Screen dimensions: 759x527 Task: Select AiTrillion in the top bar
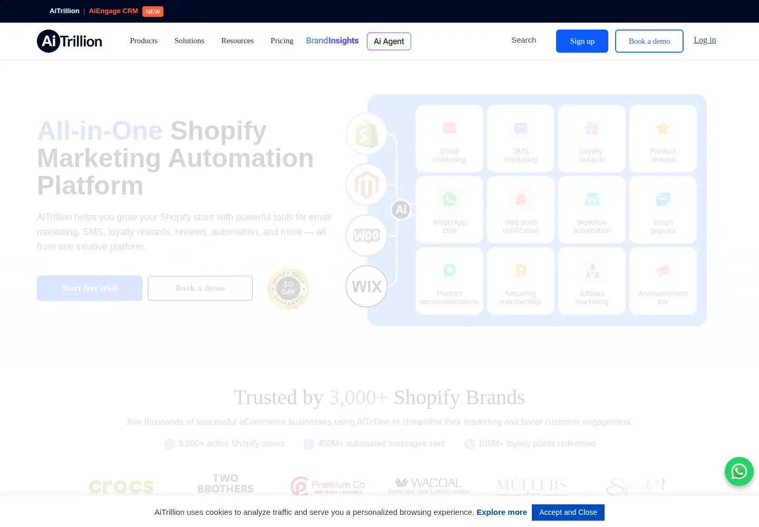click(x=64, y=11)
